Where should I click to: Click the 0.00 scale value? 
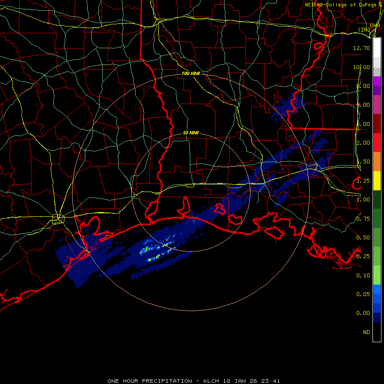[363, 313]
